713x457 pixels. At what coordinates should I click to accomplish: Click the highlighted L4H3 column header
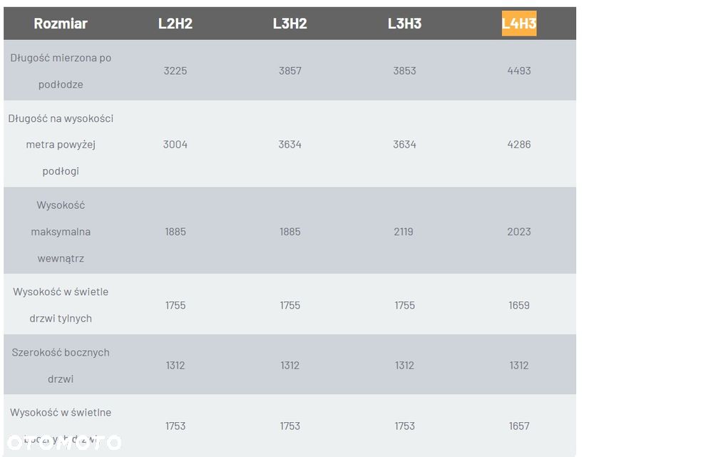pyautogui.click(x=518, y=24)
